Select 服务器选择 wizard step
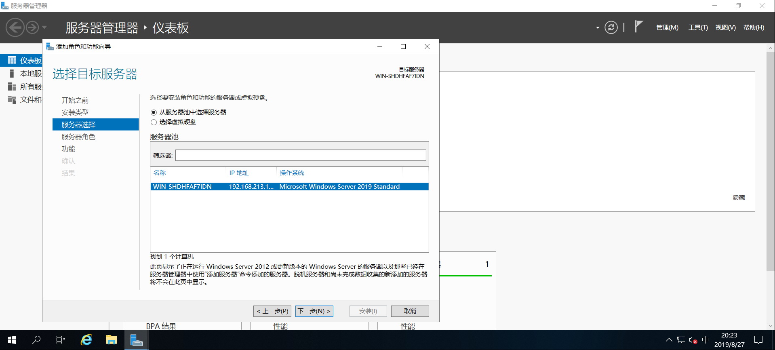775x350 pixels. 96,124
